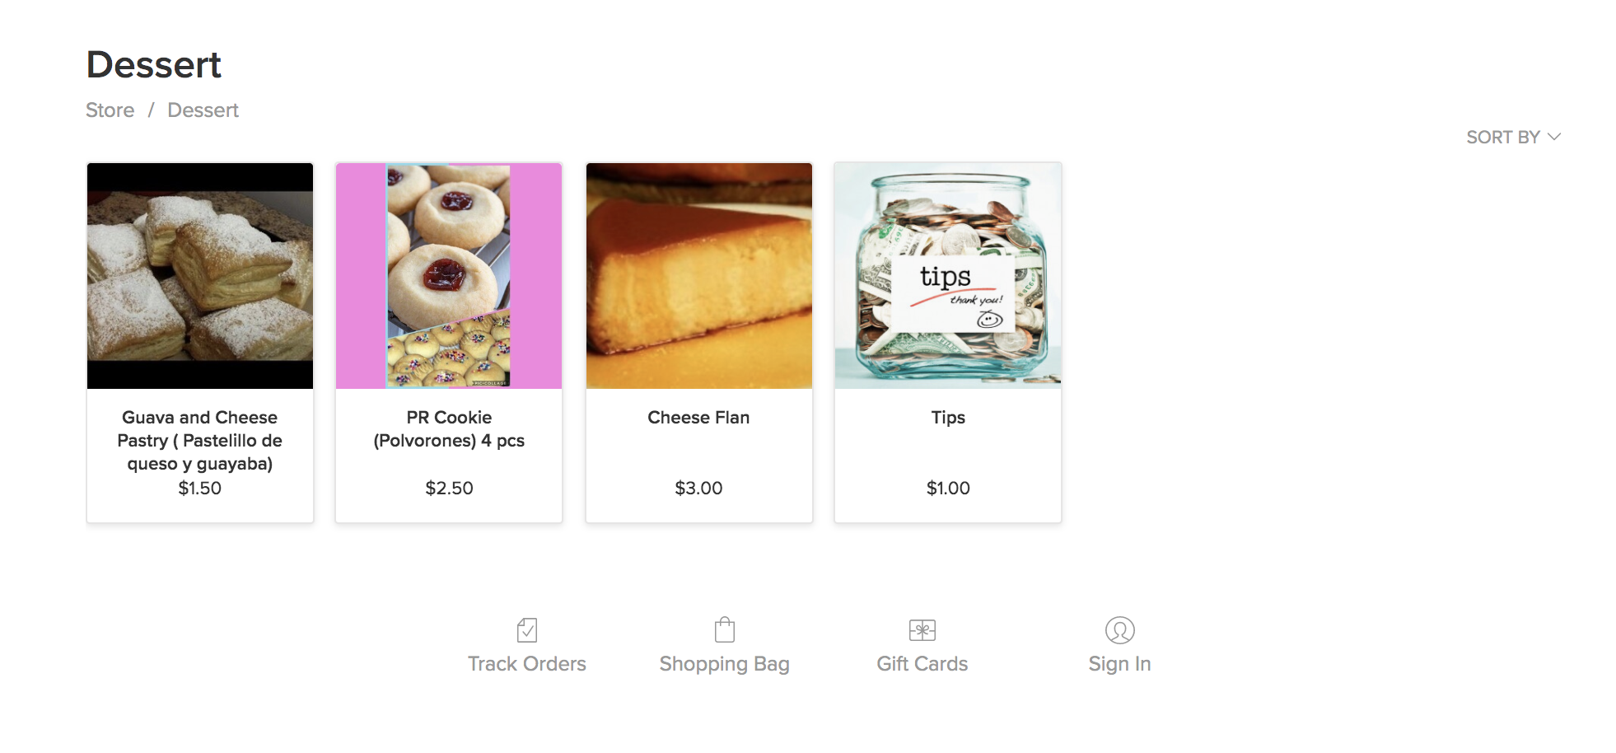This screenshot has height=753, width=1616.
Task: Click the Gift Cards text label
Action: tap(922, 664)
